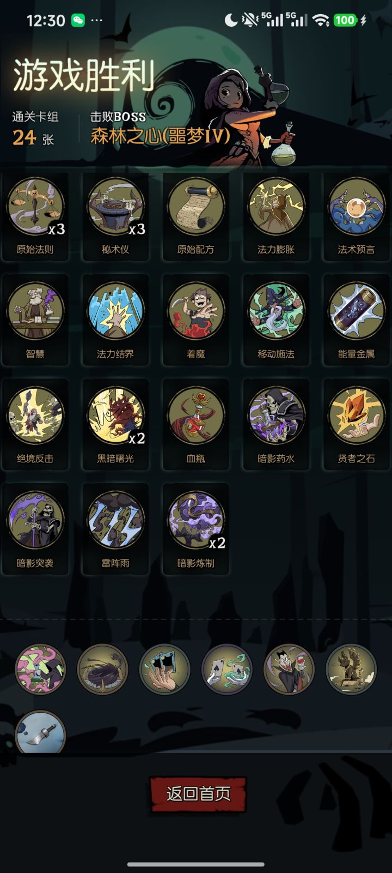This screenshot has height=873, width=392.
Task: Click the 返回首页 button
Action: 198,794
